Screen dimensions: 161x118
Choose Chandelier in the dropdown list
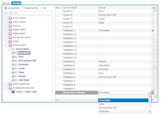(123, 100)
